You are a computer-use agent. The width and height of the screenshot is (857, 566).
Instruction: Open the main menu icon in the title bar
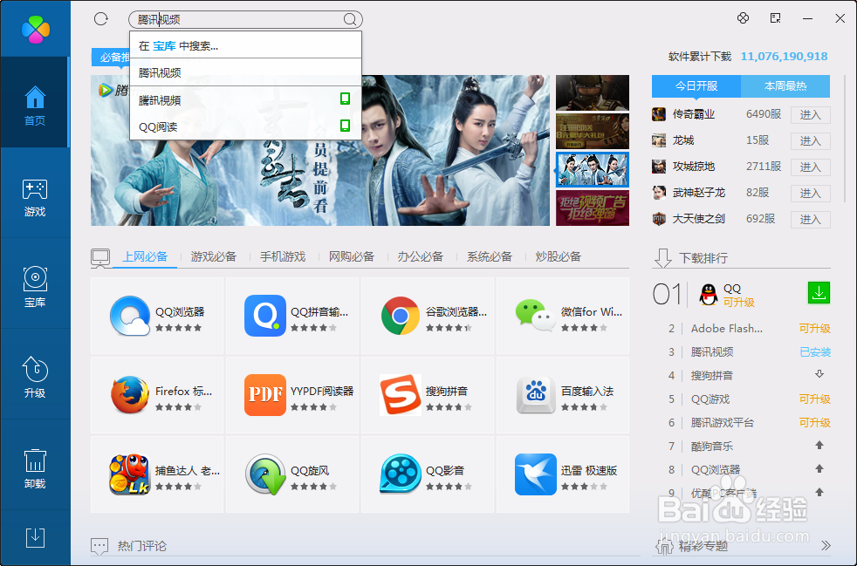click(x=775, y=18)
